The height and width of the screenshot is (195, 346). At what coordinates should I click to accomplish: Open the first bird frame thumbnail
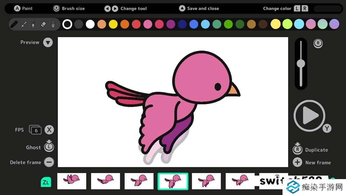[x=72, y=181]
